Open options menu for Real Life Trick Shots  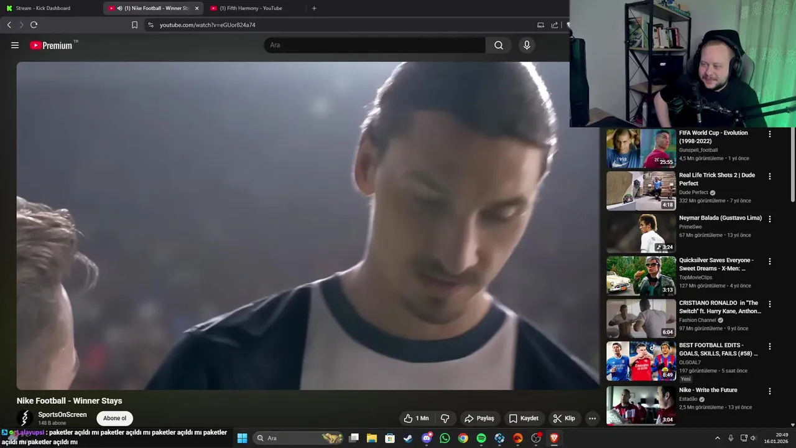pos(770,176)
